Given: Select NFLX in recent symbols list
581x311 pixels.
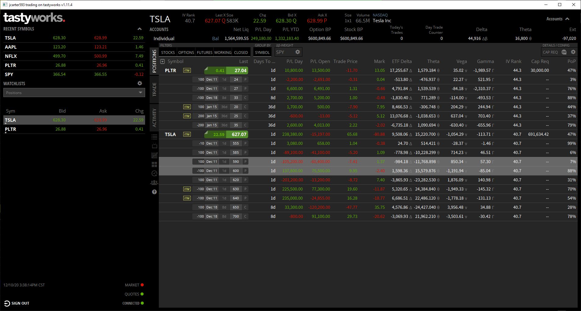Looking at the screenshot, I should [11, 56].
